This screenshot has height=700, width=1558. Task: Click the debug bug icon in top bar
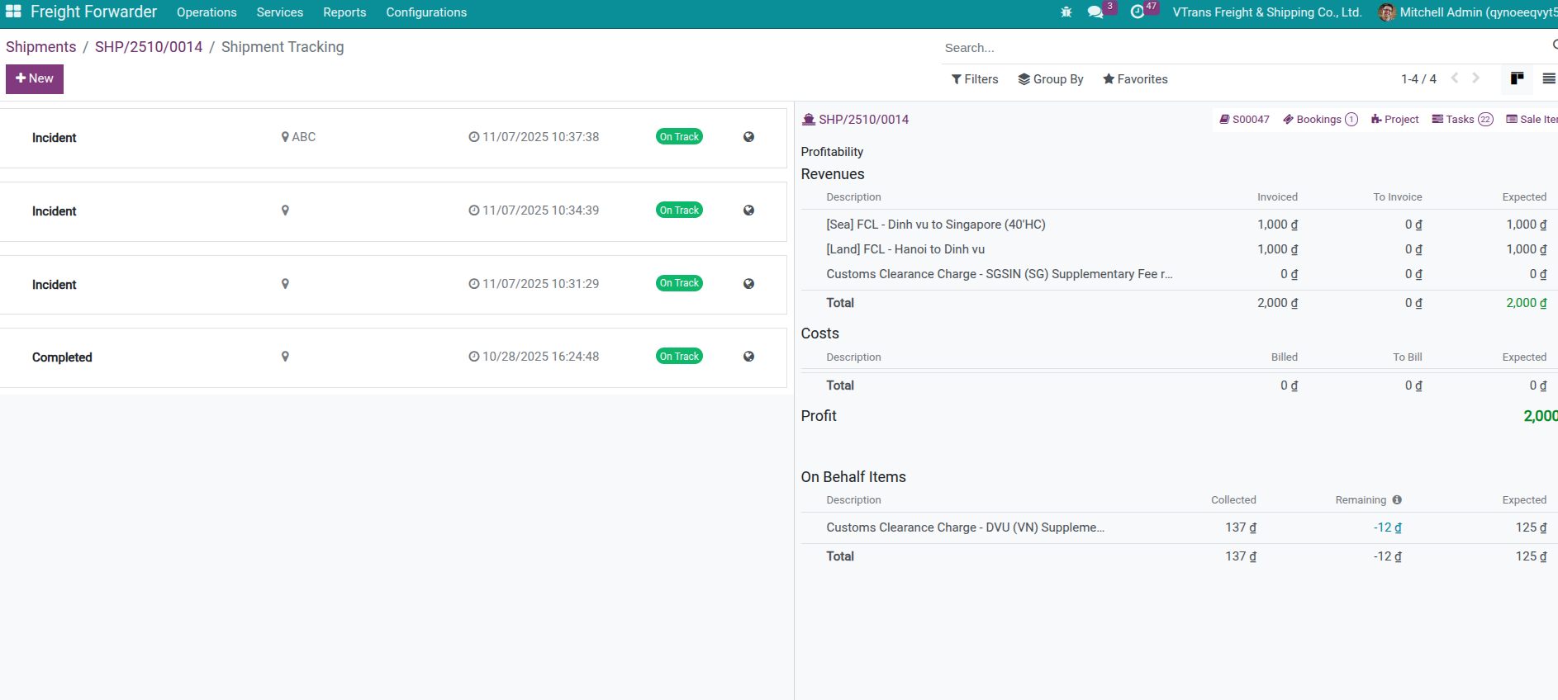tap(1066, 12)
